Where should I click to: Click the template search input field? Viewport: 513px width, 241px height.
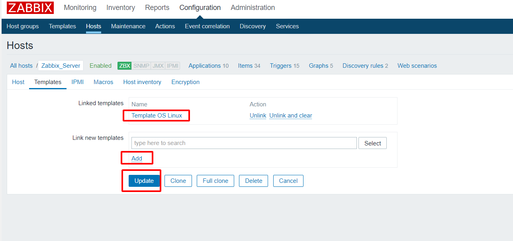[x=244, y=143]
